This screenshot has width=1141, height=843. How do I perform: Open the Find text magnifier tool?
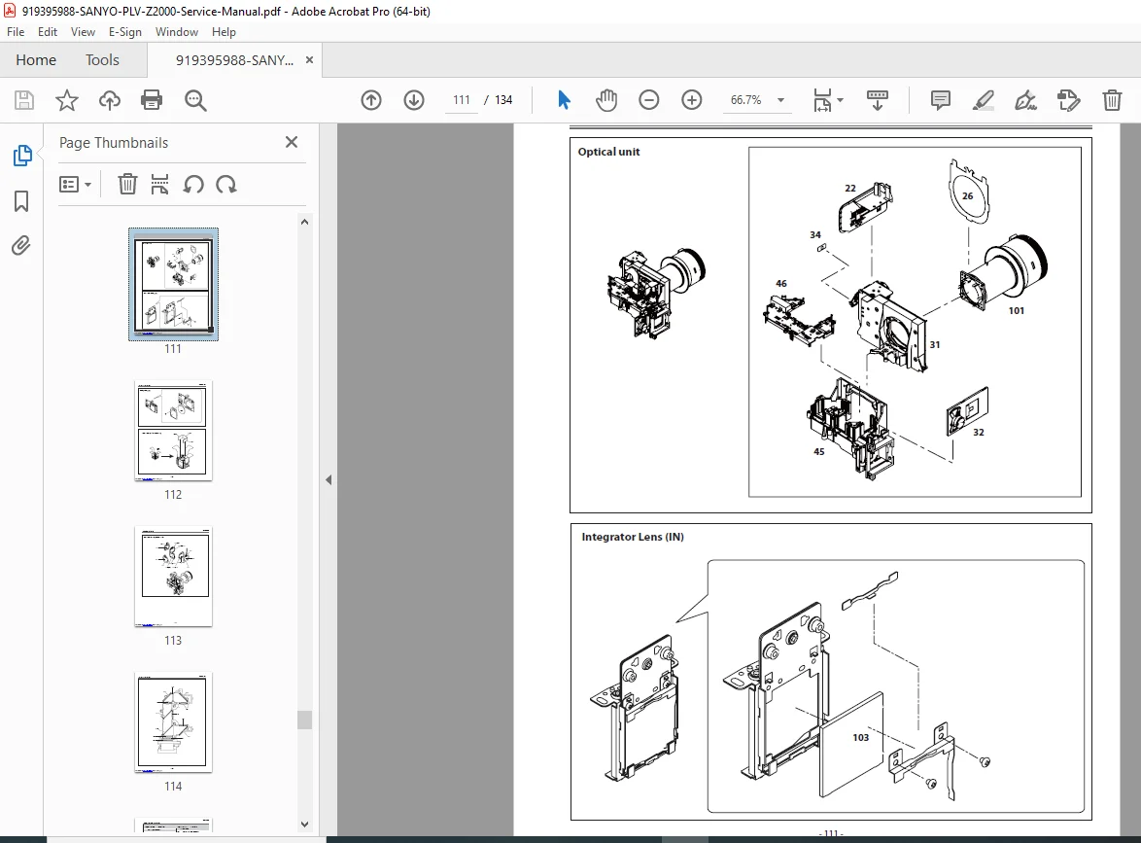195,100
